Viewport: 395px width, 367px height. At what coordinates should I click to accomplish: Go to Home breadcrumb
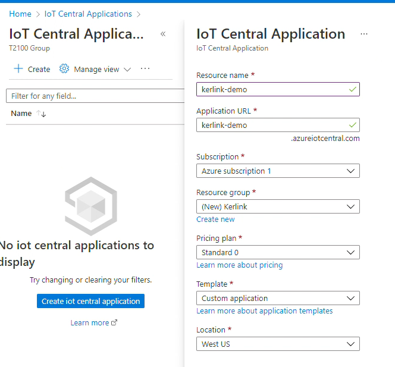20,14
